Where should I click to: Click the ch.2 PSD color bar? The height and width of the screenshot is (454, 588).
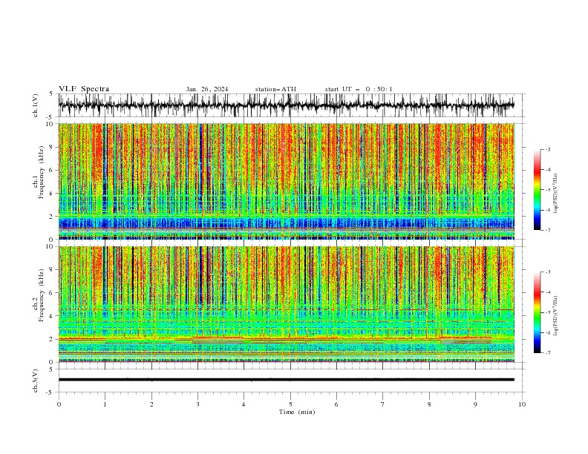[537, 312]
